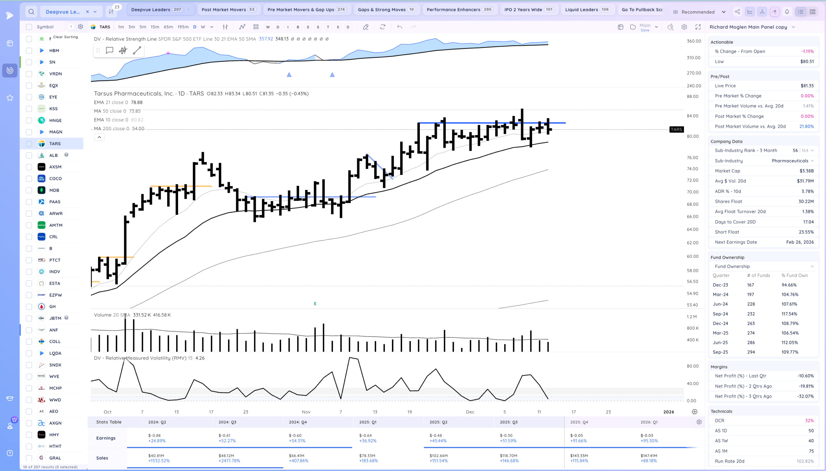This screenshot has height=471, width=826.
Task: Tick the checkbox next to ALB
Action: click(x=29, y=155)
